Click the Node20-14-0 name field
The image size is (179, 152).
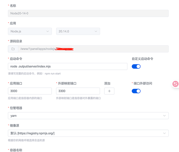coord(88,13)
